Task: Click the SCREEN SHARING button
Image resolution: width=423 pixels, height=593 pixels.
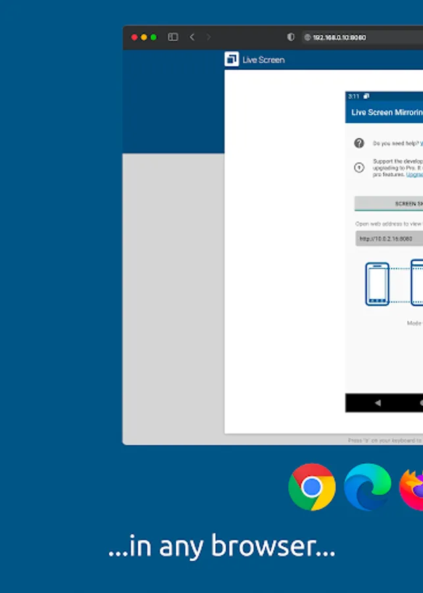Action: [389, 204]
